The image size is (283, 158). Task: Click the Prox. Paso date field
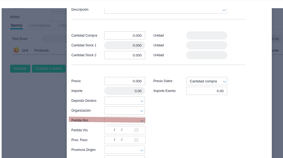(119, 140)
